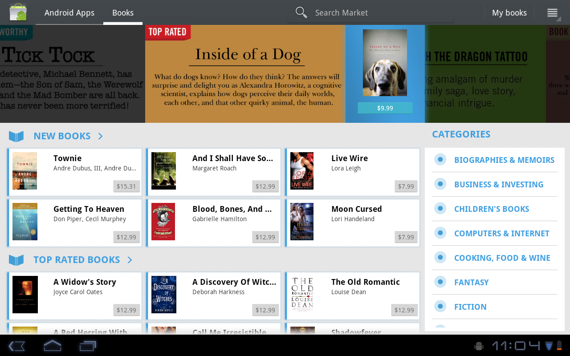The width and height of the screenshot is (570, 356).
Task: Open Recent Apps with the multitask icon
Action: click(87, 345)
